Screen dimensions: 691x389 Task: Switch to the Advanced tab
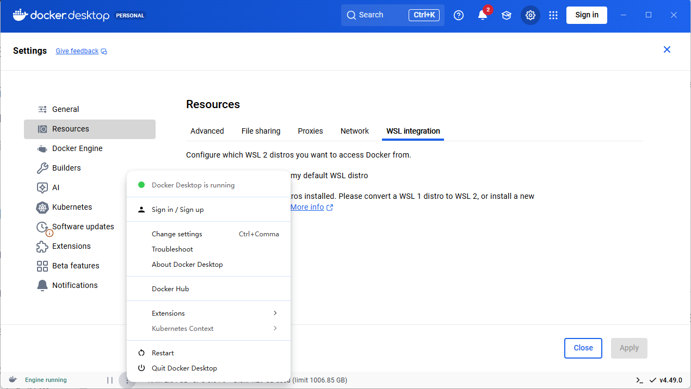pos(207,131)
